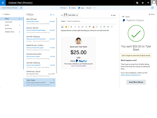The height and width of the screenshot is (118, 157).
Task: Click Send More Money button
Action: tap(136, 82)
